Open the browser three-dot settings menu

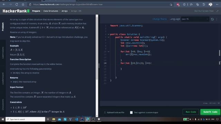click(217, 4)
